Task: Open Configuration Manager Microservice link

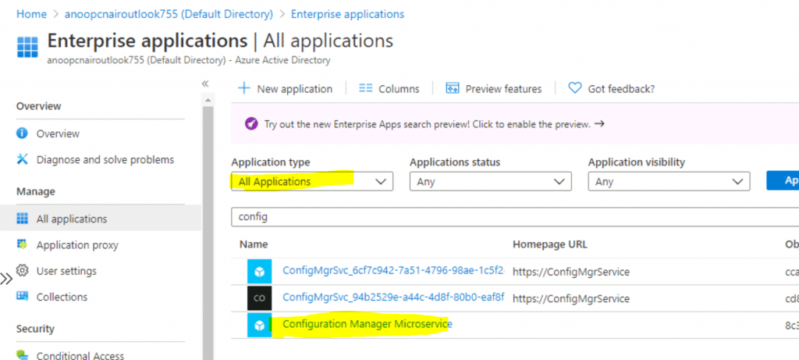Action: point(368,324)
